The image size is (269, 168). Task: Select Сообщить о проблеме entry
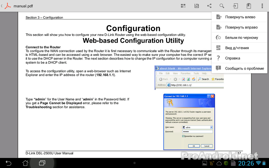[240, 69]
